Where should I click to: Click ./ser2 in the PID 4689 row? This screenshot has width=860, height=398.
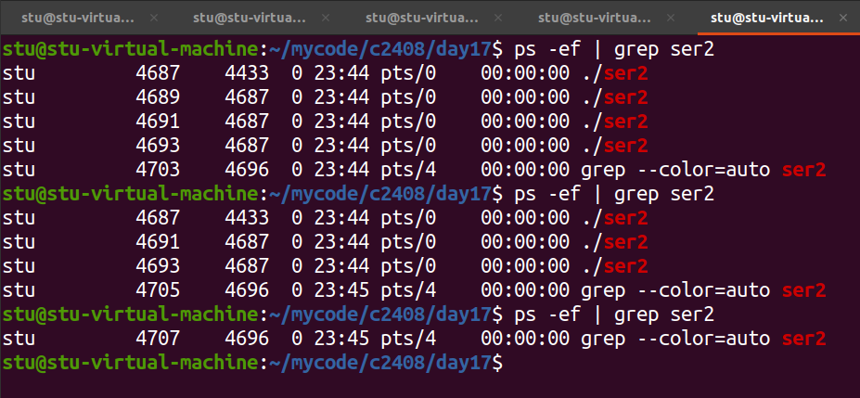point(615,97)
